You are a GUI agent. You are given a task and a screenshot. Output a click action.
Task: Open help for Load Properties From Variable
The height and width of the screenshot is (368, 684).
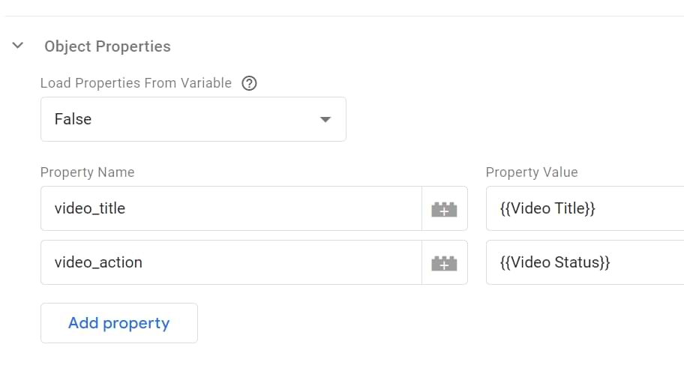(249, 83)
